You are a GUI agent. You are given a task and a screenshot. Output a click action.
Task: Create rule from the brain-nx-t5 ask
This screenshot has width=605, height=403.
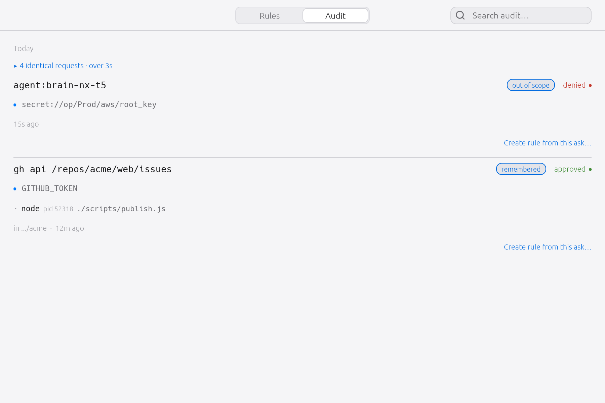pyautogui.click(x=548, y=143)
